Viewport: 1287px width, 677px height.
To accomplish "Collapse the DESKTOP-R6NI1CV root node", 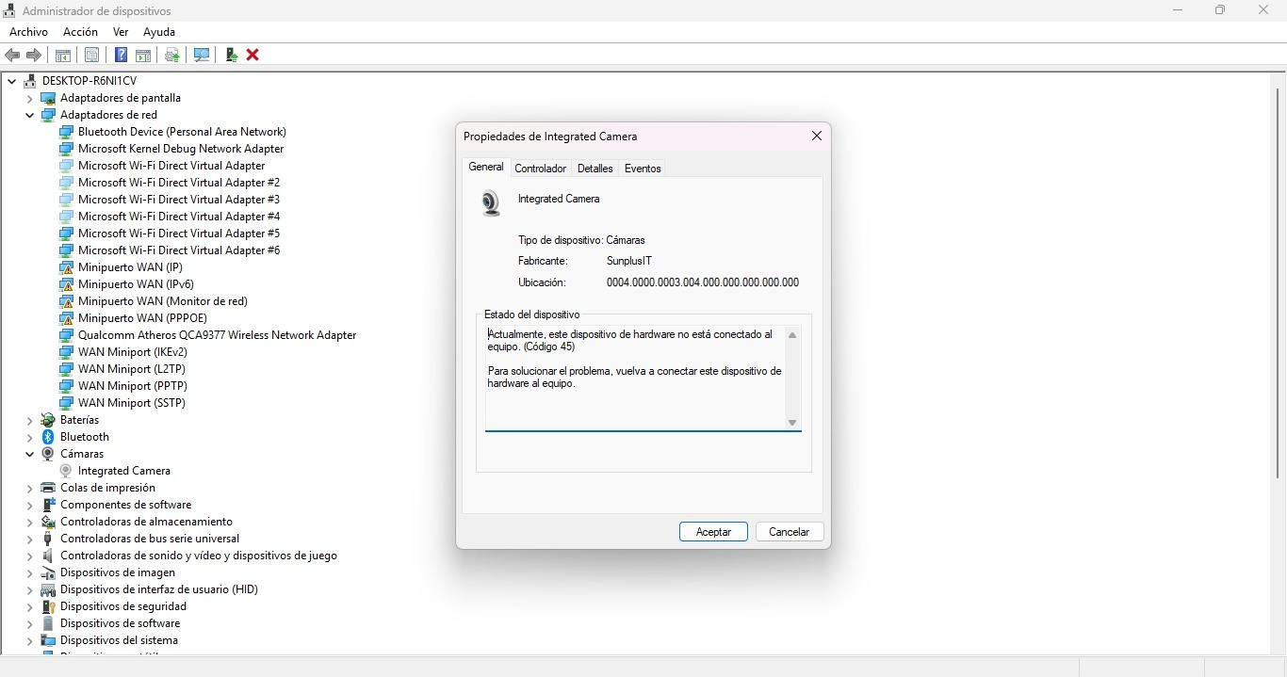I will (x=12, y=81).
